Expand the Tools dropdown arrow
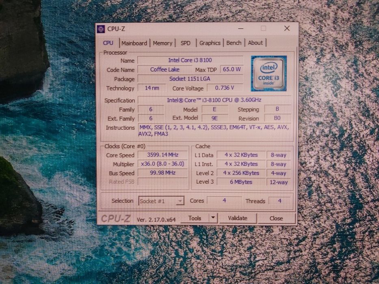This screenshot has height=284, width=379. 213,218
